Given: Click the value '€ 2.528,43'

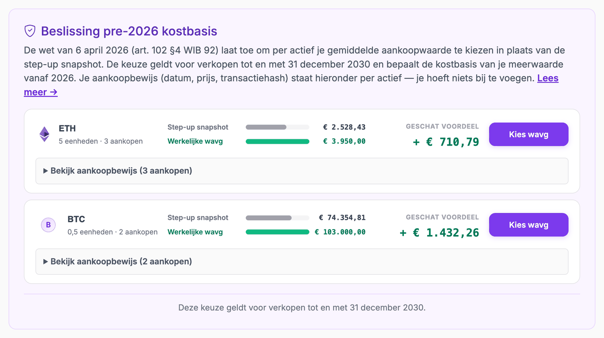Looking at the screenshot, I should tap(344, 127).
